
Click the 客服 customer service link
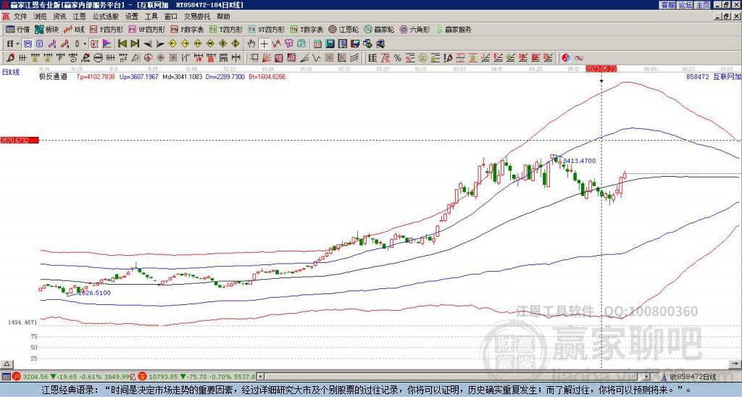[x=667, y=5]
